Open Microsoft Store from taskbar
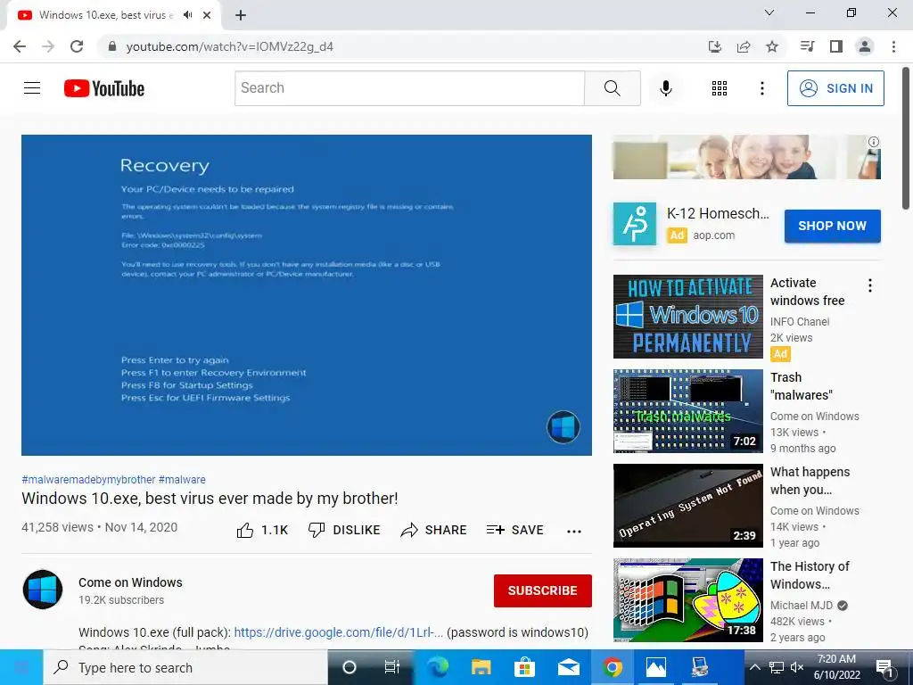Viewport: 913px width, 685px height. click(x=524, y=667)
